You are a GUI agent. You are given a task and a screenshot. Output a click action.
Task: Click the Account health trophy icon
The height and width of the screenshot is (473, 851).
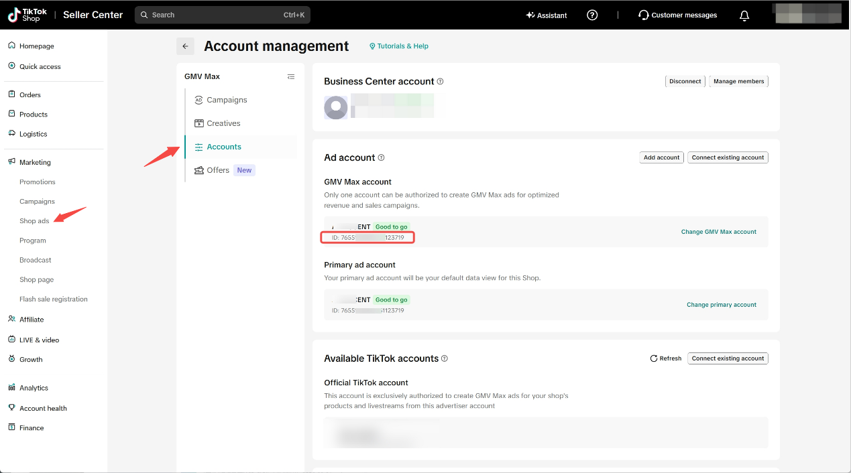click(x=12, y=407)
